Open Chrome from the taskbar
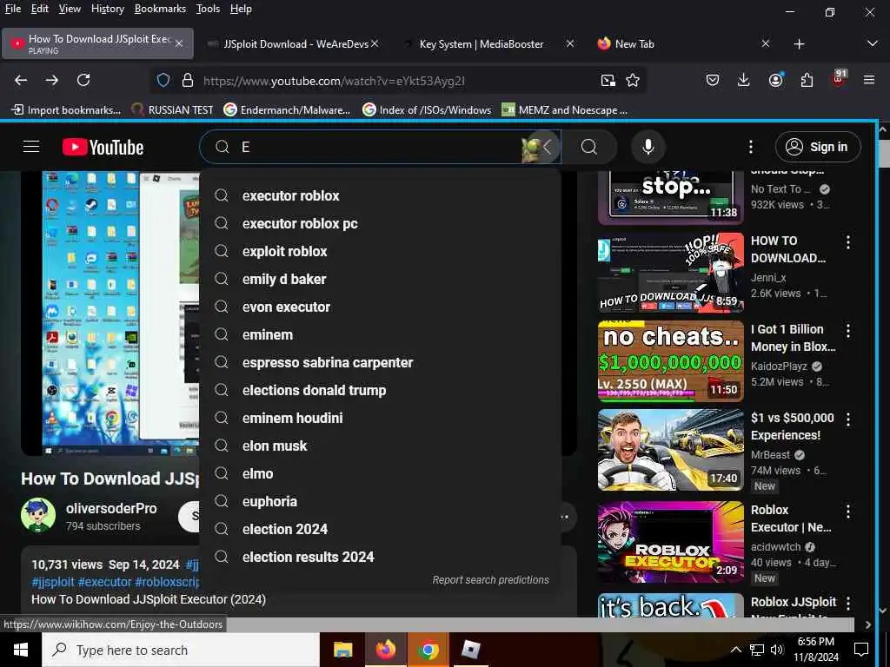 click(x=428, y=650)
